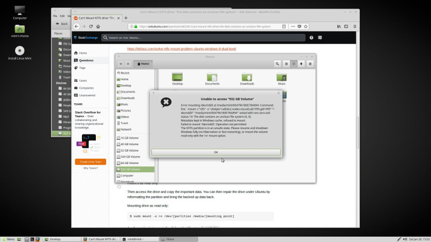Open Unanswered in Ask Ubuntu navigation
Image resolution: width=431 pixels, height=242 pixels.
pos(85,95)
